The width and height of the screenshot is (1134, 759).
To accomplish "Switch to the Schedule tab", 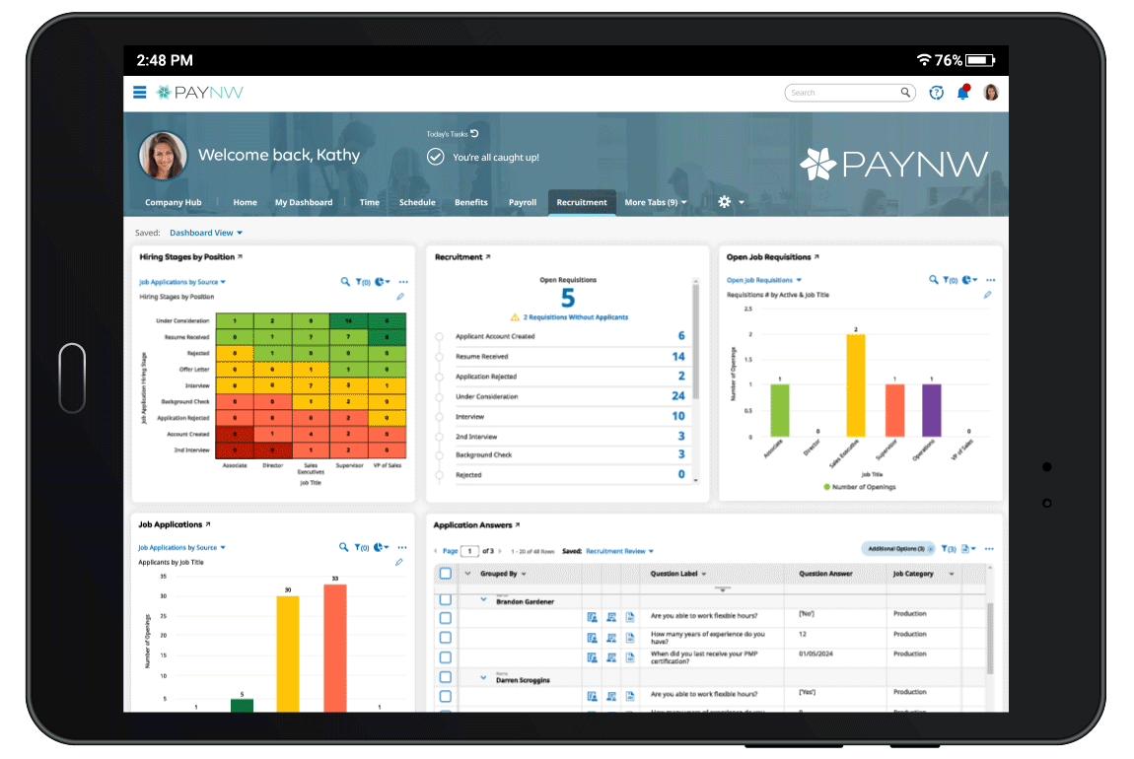I will (x=417, y=202).
